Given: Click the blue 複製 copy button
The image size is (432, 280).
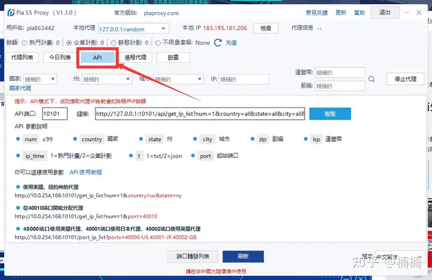Looking at the screenshot, I should (330, 114).
